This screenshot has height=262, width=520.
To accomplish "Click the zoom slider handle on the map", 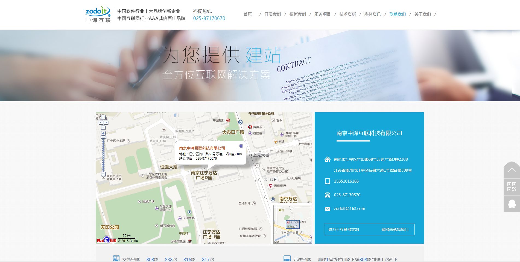I will point(103,137).
